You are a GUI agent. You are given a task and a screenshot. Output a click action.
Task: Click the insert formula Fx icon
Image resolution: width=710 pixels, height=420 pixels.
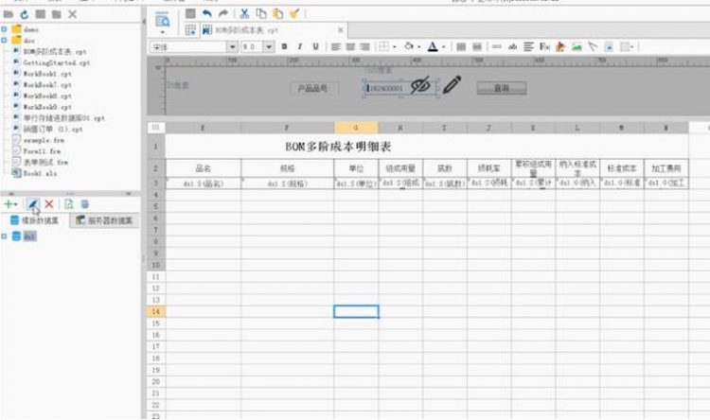544,46
